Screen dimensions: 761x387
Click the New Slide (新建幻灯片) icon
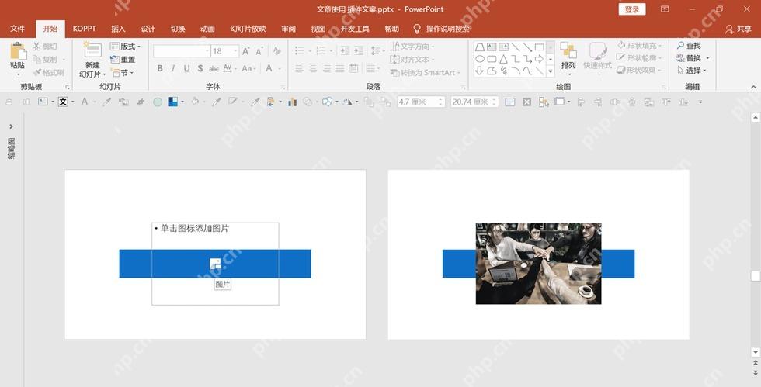pos(92,50)
